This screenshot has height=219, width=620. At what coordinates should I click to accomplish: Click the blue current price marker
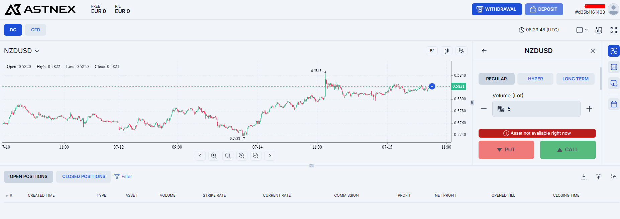coord(432,86)
